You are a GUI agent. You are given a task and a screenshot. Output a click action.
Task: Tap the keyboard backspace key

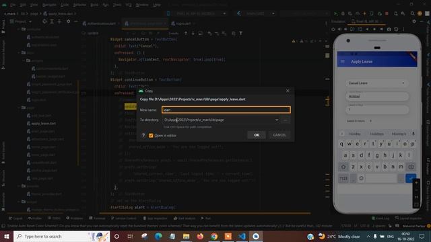click(411, 167)
